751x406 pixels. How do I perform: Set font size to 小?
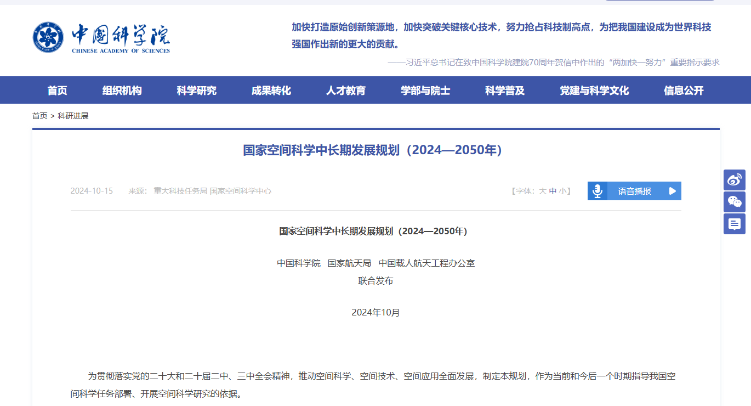pyautogui.click(x=562, y=191)
